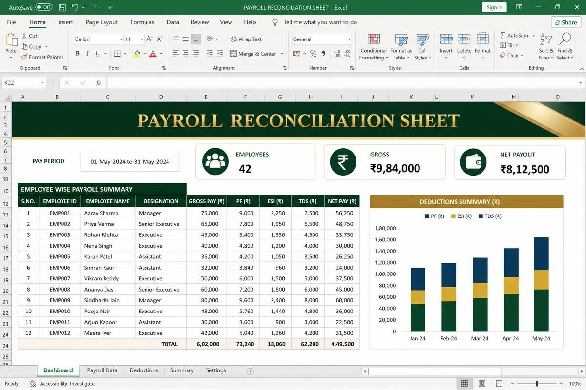Open the Deductions sheet tab
Viewport: 586px width, 390px height.
pos(144,370)
